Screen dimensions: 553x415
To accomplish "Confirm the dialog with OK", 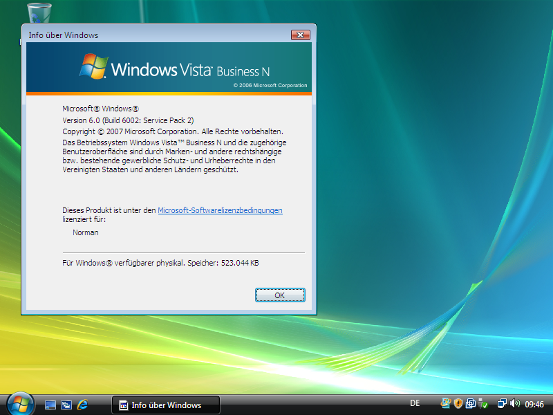I will tap(280, 295).
